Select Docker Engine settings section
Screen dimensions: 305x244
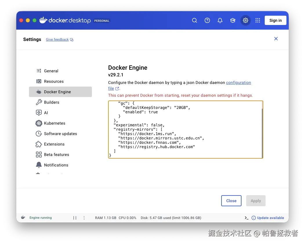pyautogui.click(x=61, y=92)
